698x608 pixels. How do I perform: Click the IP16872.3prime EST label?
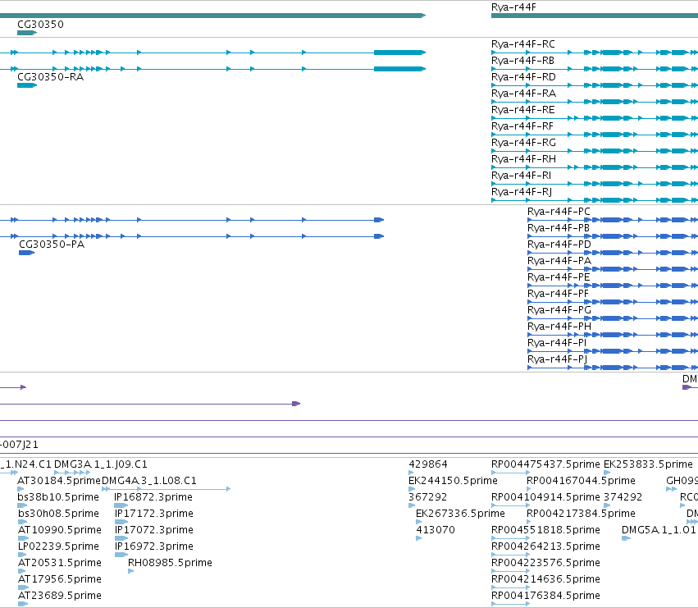tap(153, 497)
